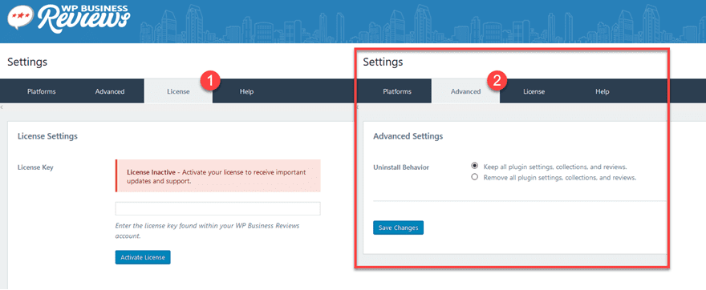The width and height of the screenshot is (706, 290).
Task: Select Remove all plugin settings radio option
Action: click(x=474, y=177)
